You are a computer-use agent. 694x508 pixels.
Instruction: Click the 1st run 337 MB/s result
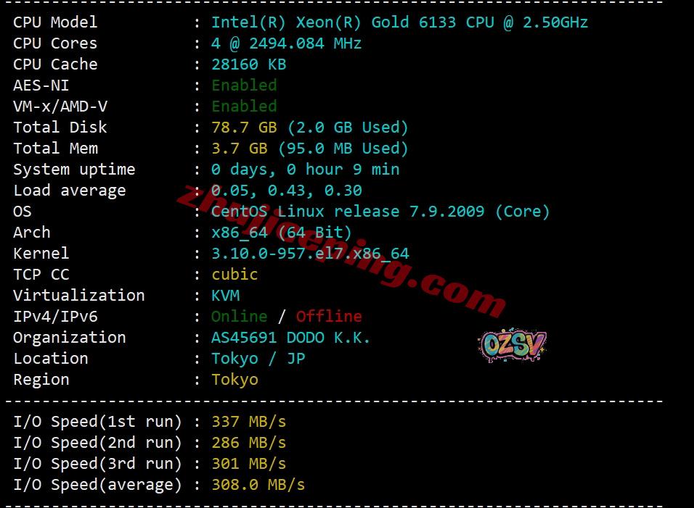coord(249,422)
